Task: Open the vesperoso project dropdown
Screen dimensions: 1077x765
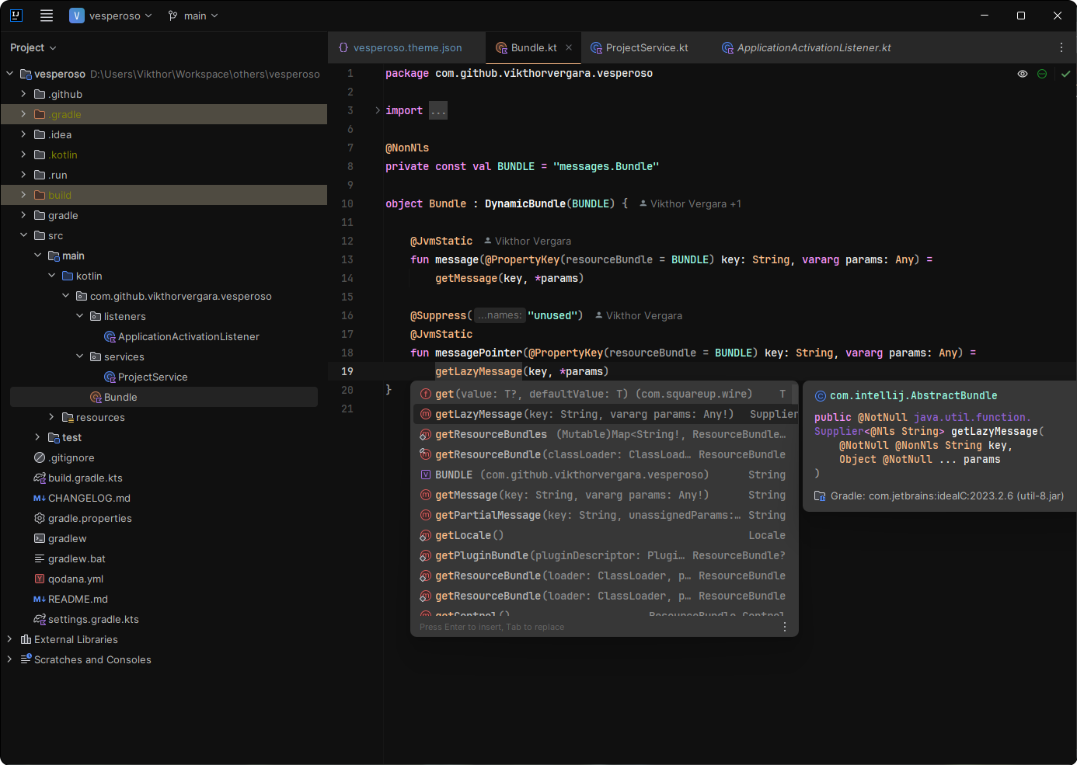Action: click(110, 16)
